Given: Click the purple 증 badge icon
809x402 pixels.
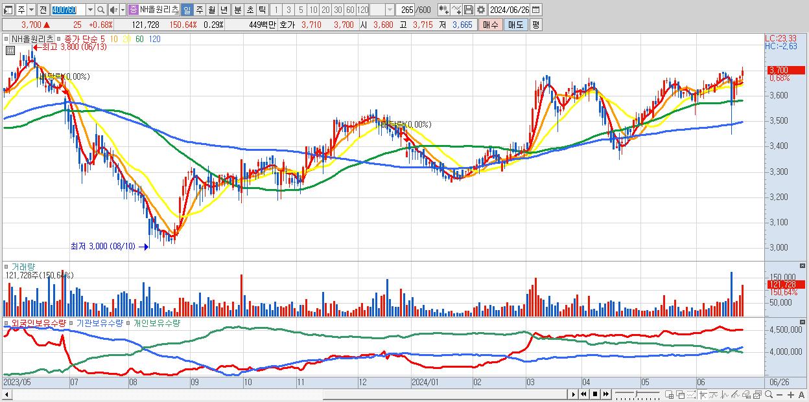Looking at the screenshot, I should click(x=134, y=10).
